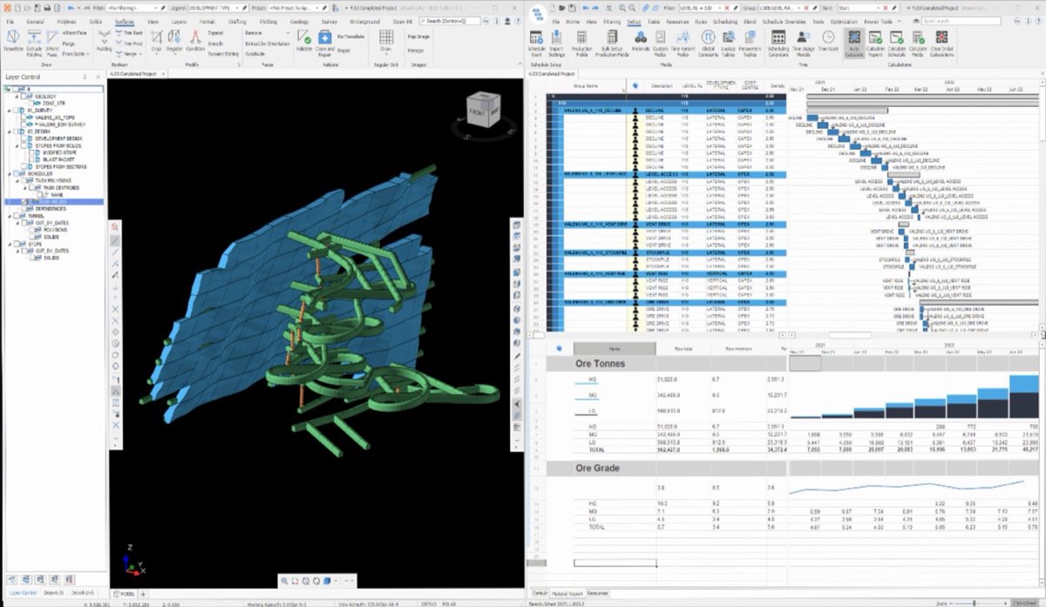This screenshot has width=1046, height=607.
Task: Select the Condition modify tool
Action: 196,41
